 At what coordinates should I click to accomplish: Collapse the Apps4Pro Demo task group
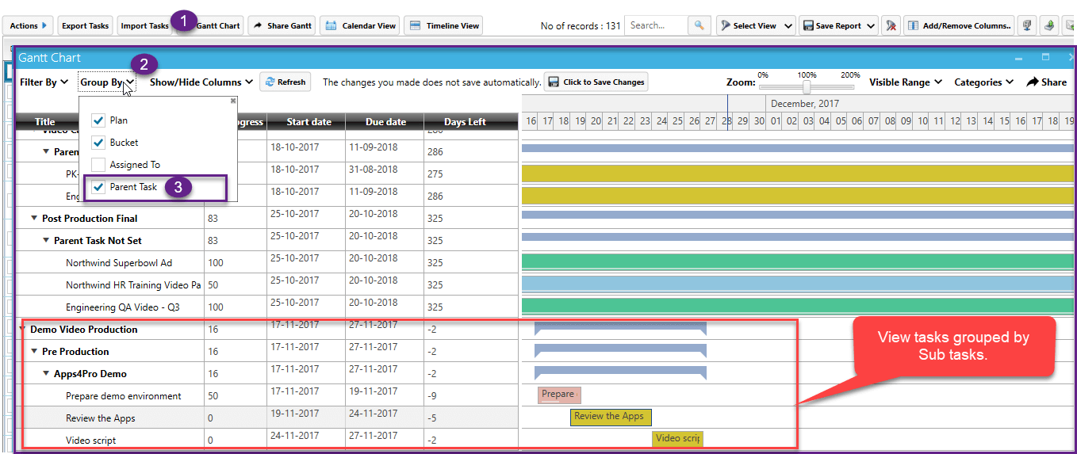click(46, 374)
